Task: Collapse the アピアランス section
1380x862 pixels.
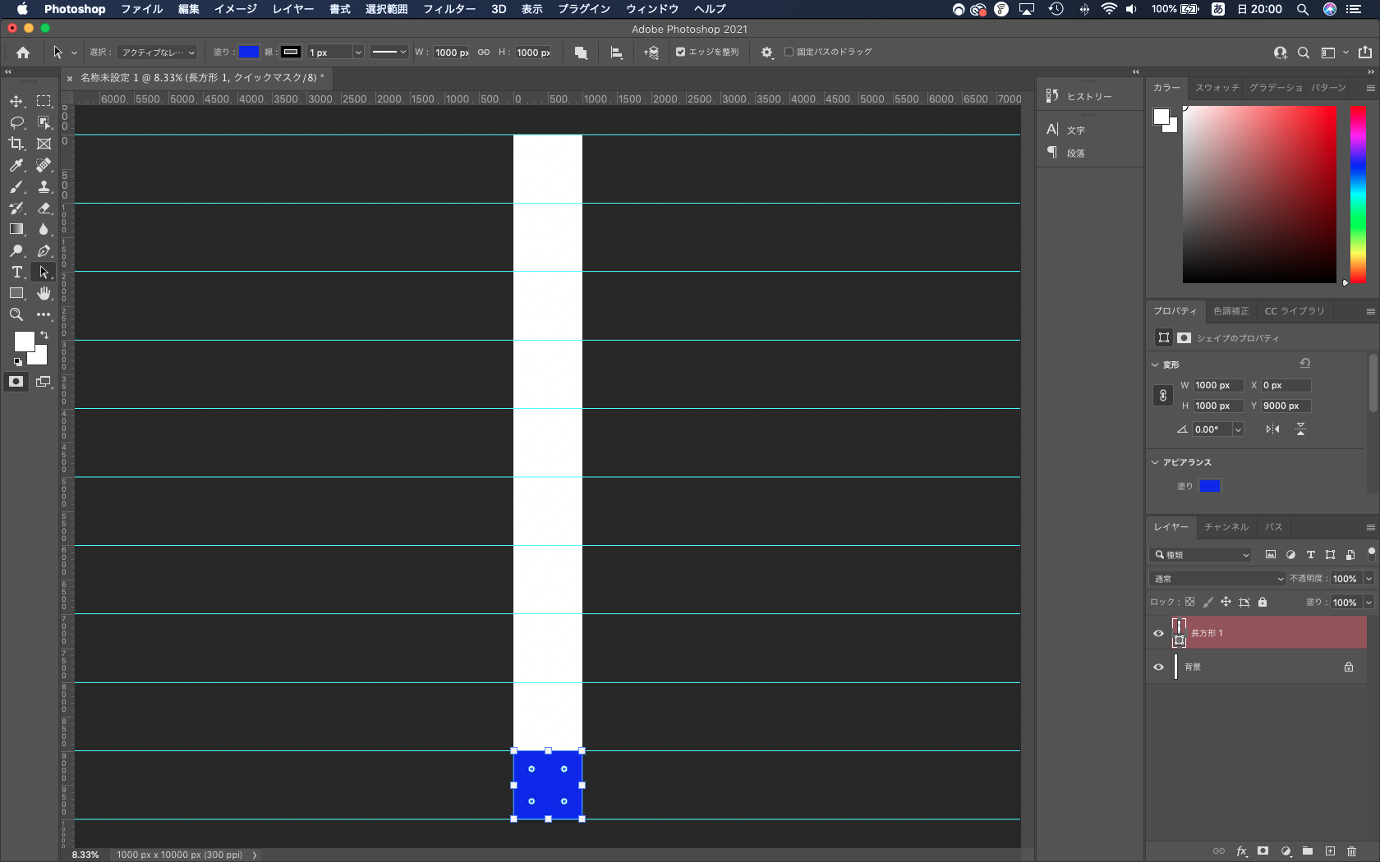Action: pos(1155,462)
